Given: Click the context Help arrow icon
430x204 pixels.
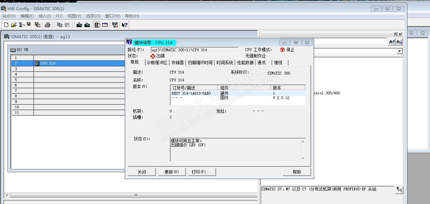Looking at the screenshot, I should (124, 25).
